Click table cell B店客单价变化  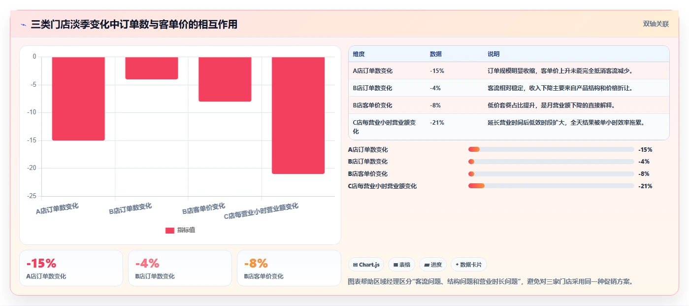coord(373,105)
